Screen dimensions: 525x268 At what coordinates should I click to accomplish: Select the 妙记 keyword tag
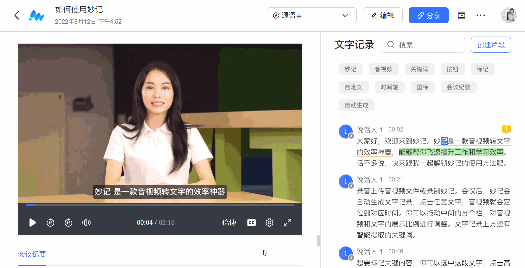pyautogui.click(x=351, y=69)
